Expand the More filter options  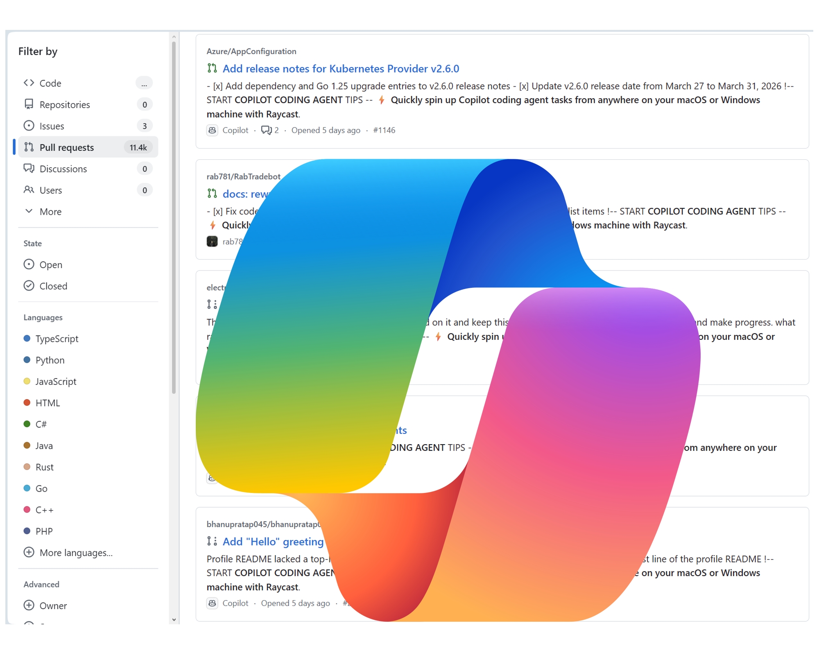click(x=50, y=212)
